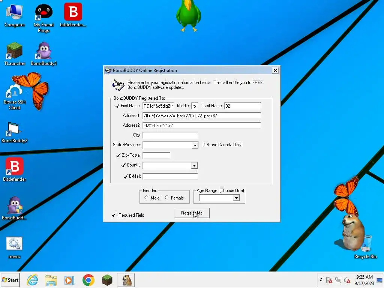Open Windows Media Player from the taskbar
The width and height of the screenshot is (384, 288).
point(69,280)
